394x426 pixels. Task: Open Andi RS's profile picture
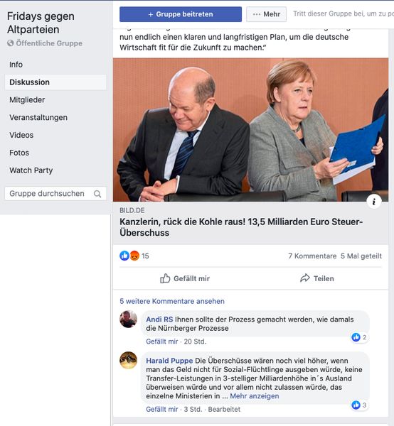point(128,319)
